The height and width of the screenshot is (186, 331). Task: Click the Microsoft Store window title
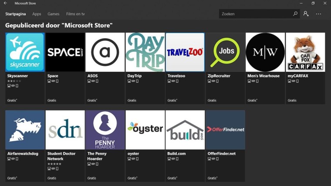click(x=25, y=3)
